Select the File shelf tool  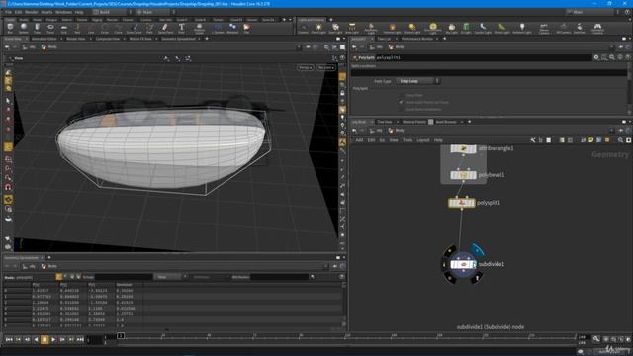[x=246, y=28]
